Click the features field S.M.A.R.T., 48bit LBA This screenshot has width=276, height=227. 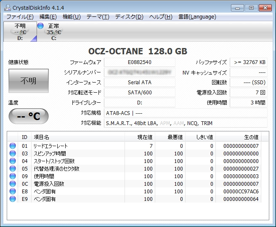point(186,123)
